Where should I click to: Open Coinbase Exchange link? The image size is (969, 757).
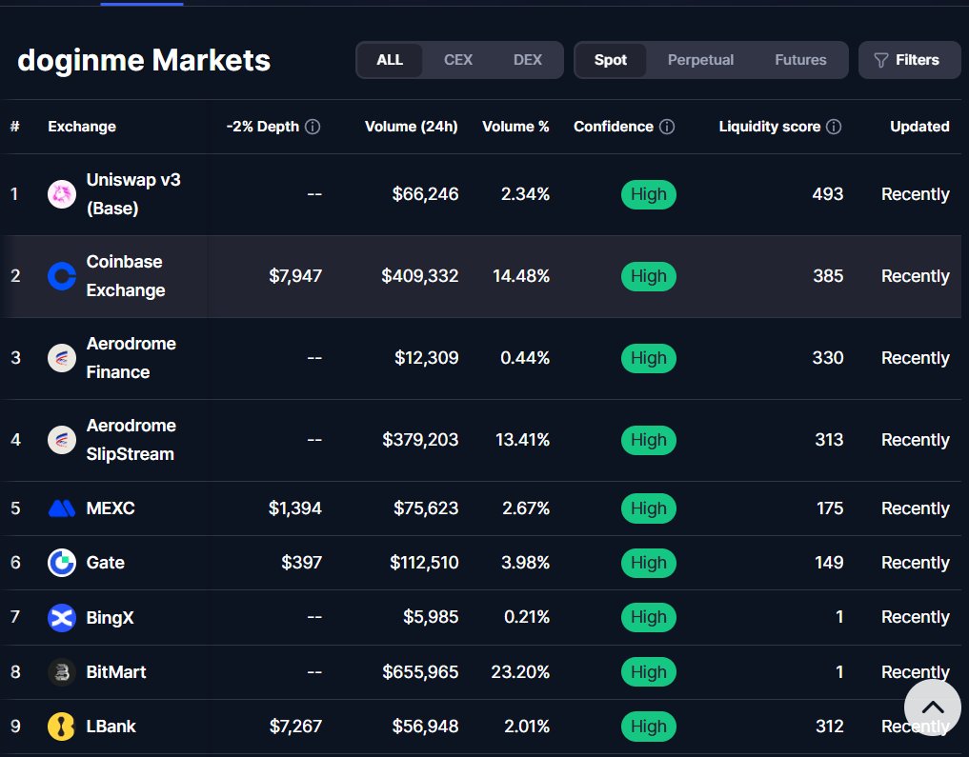(x=126, y=276)
